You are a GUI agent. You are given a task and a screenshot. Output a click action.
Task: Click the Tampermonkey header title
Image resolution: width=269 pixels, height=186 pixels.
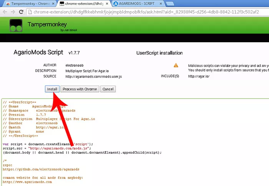coord(47,24)
